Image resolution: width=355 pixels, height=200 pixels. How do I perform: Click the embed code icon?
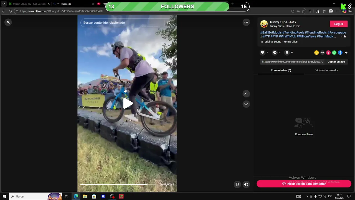click(x=322, y=52)
